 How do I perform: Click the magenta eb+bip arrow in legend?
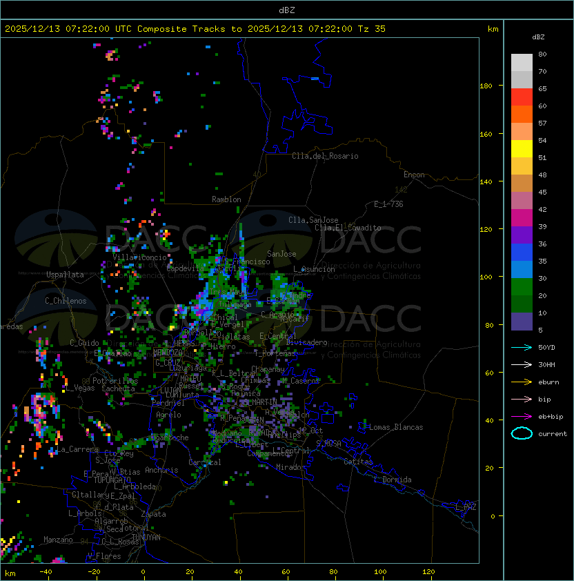coord(522,417)
